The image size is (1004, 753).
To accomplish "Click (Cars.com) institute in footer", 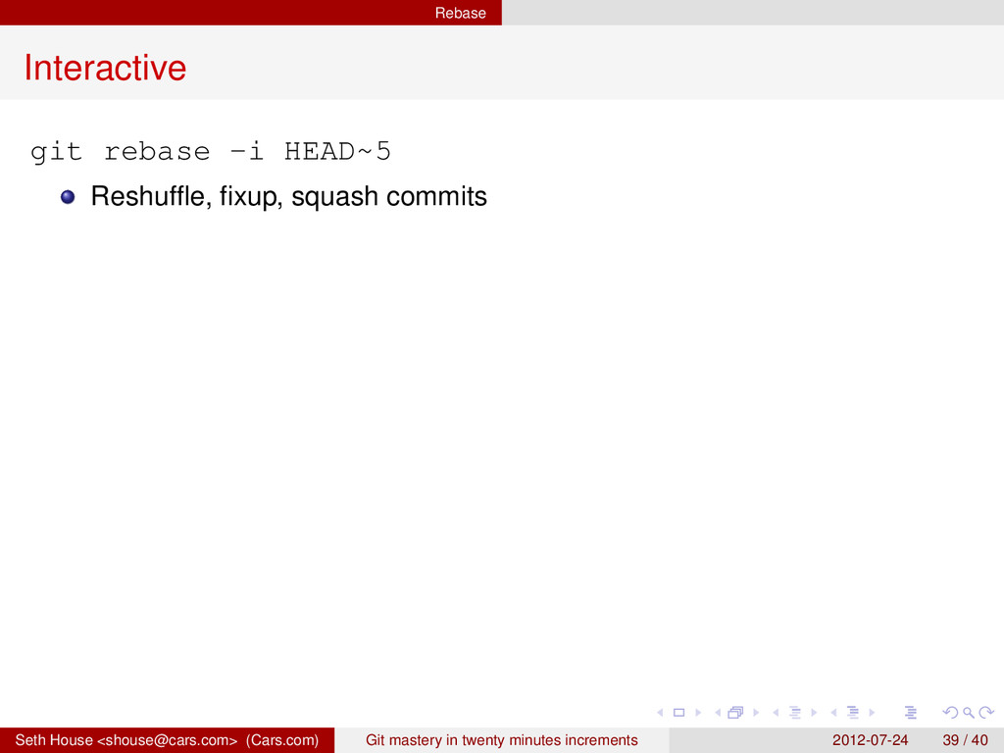I will (282, 740).
